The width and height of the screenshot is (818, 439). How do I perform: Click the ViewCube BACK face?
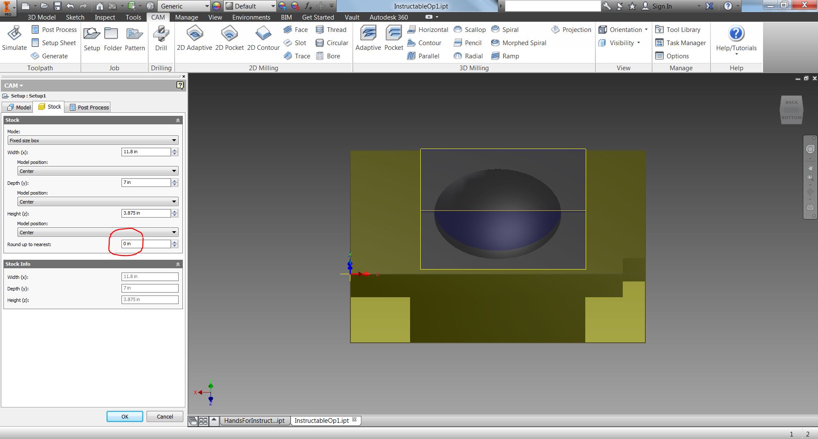[x=792, y=102]
